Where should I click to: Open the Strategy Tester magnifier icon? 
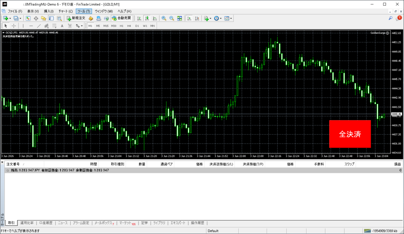coord(59,18)
